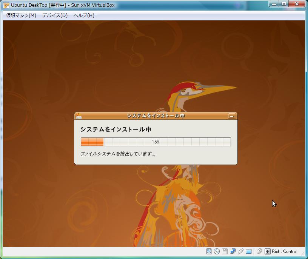This screenshot has width=308, height=259.
Task: Maximize the VirtualBox window
Action: tap(283, 4)
